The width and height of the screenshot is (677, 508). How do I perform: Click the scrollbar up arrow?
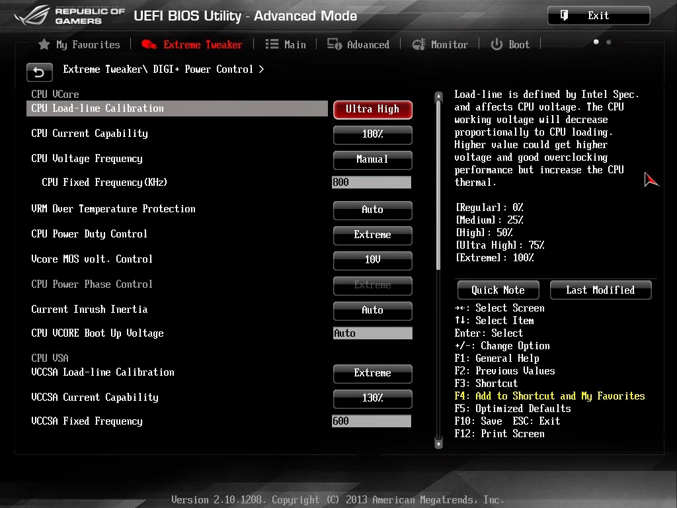[439, 95]
